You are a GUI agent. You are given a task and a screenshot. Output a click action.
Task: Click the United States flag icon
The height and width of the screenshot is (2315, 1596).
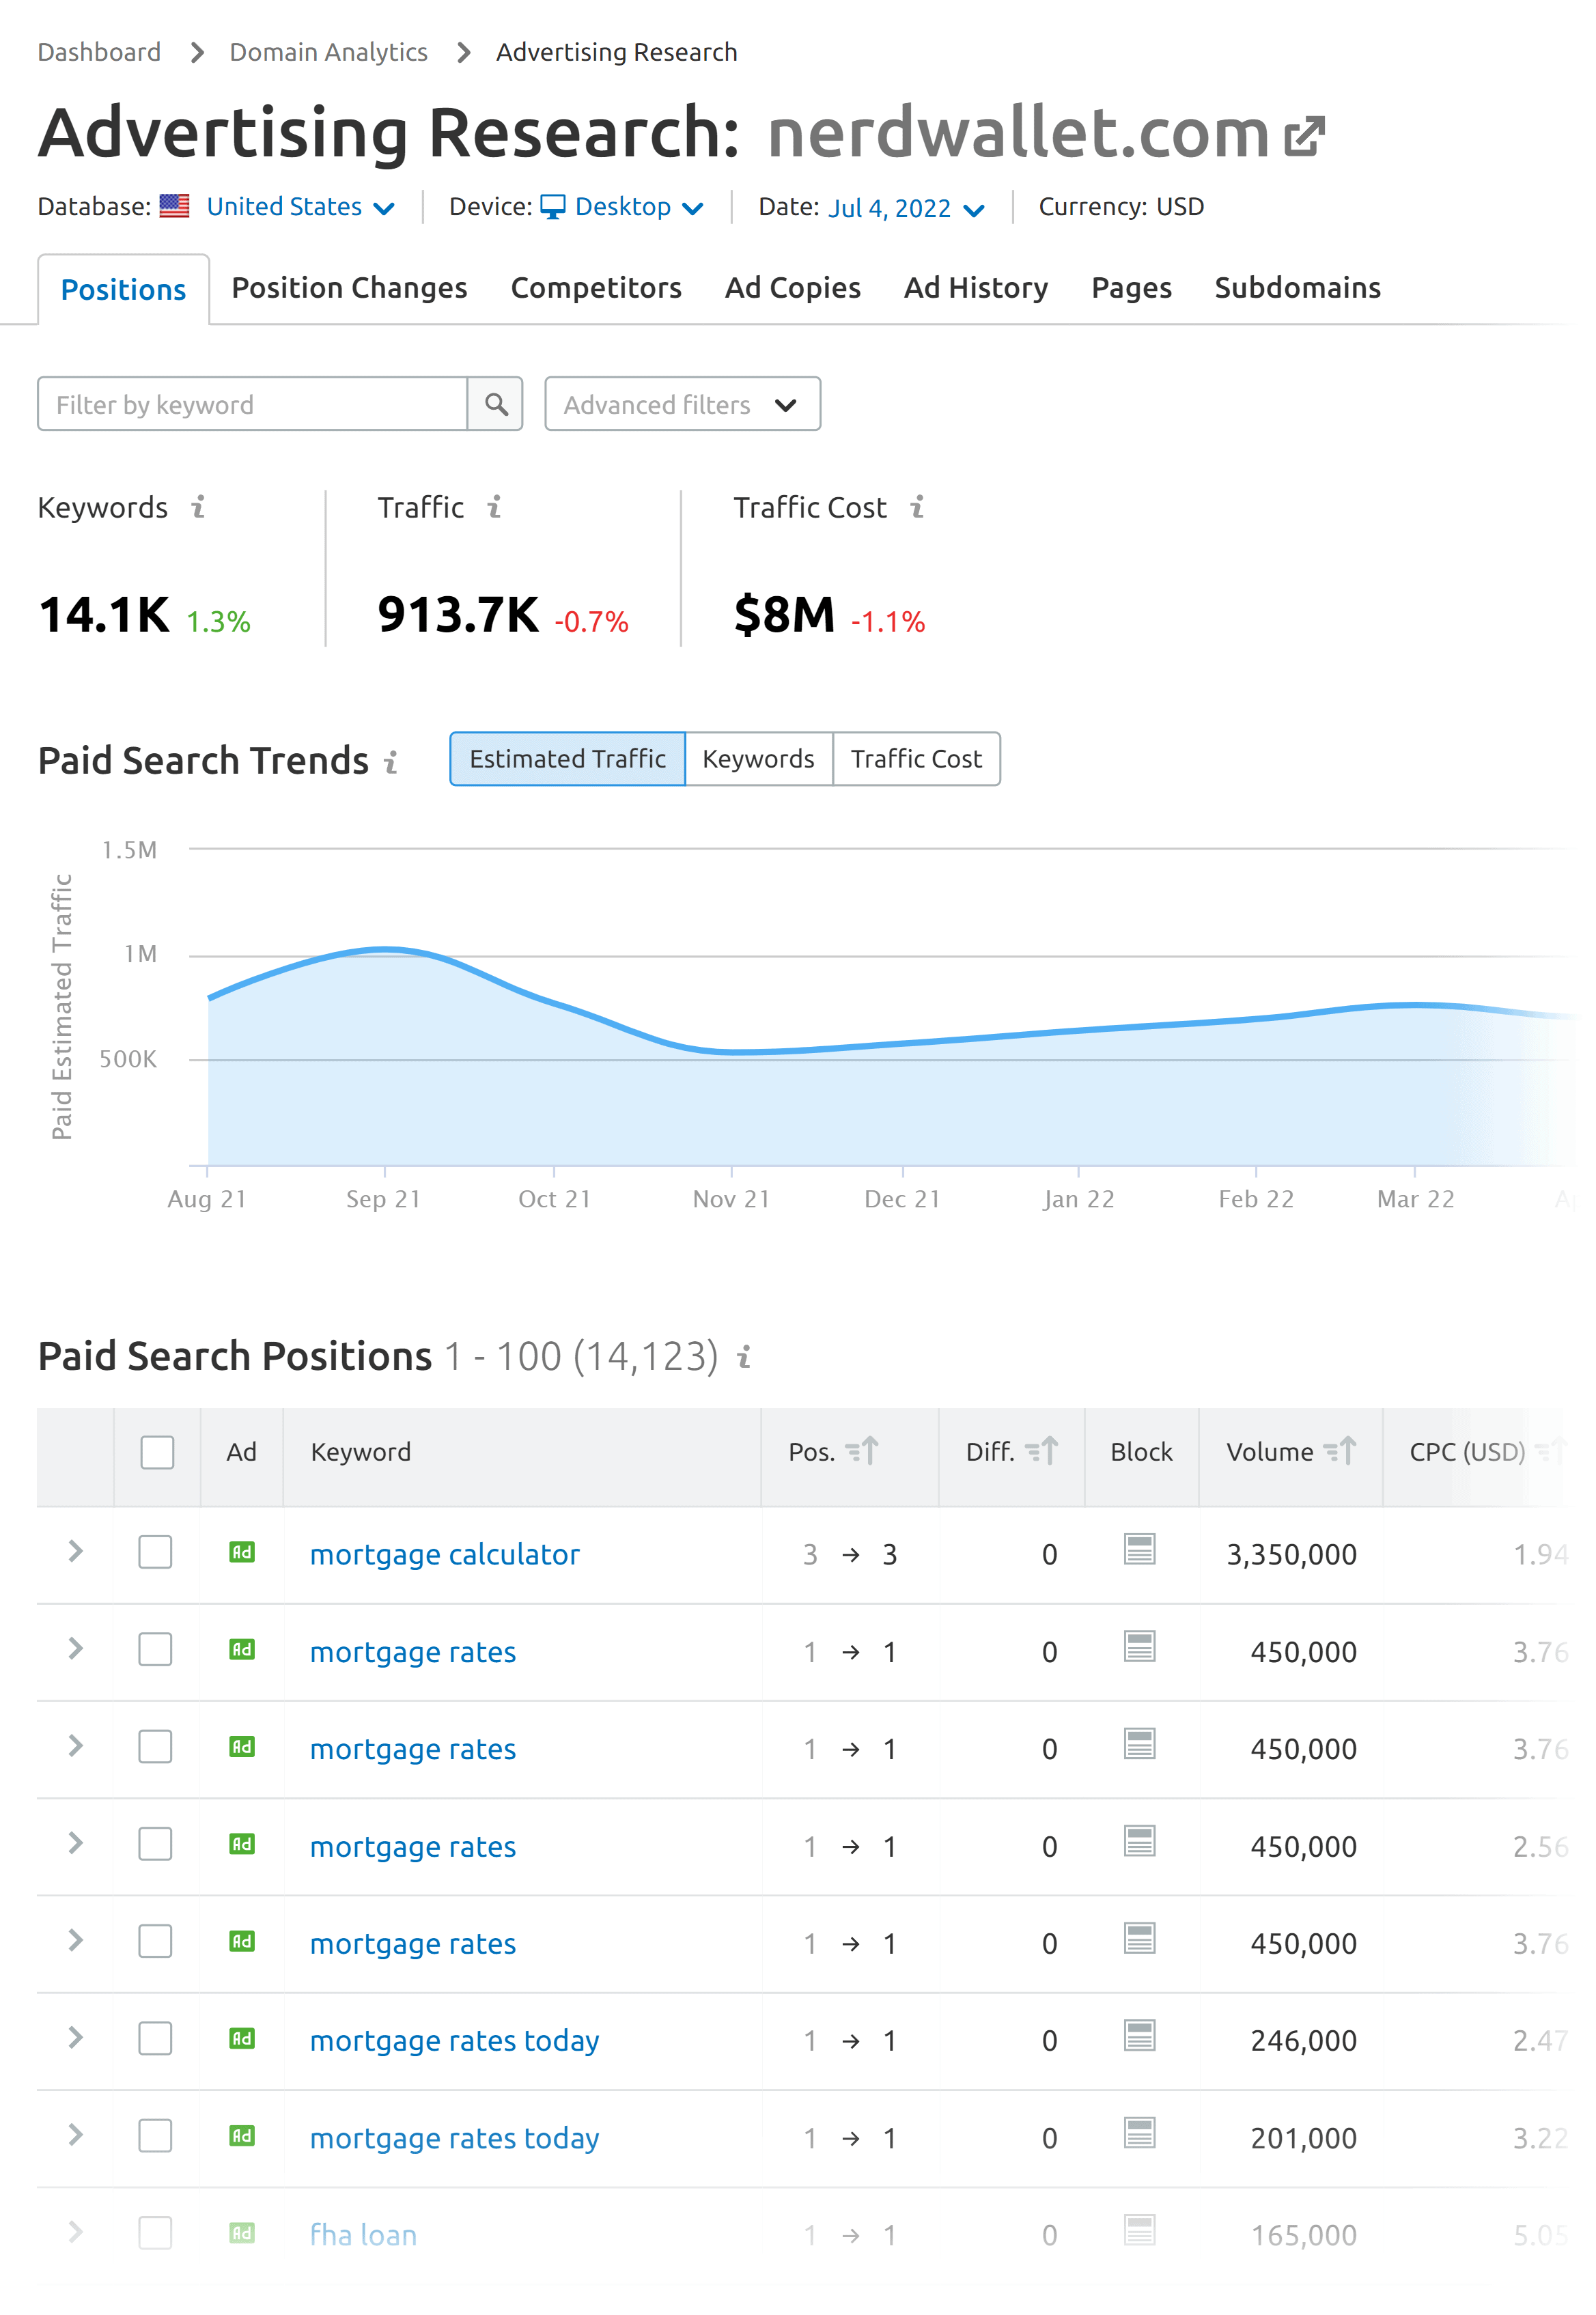tap(174, 206)
